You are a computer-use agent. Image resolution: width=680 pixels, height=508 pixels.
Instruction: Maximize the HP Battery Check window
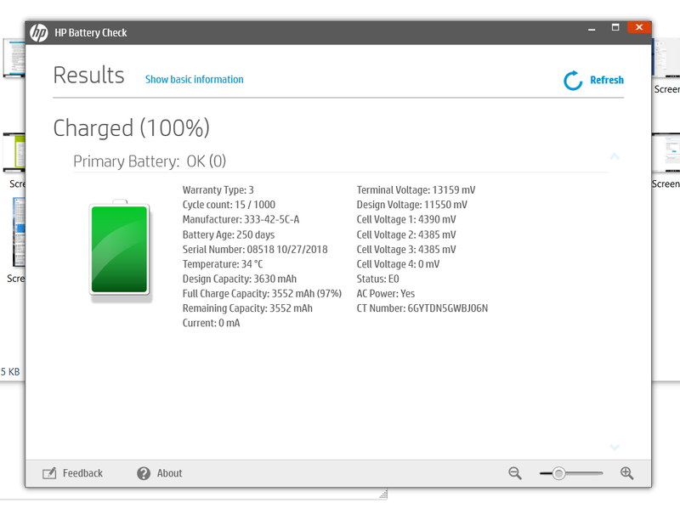click(x=615, y=28)
